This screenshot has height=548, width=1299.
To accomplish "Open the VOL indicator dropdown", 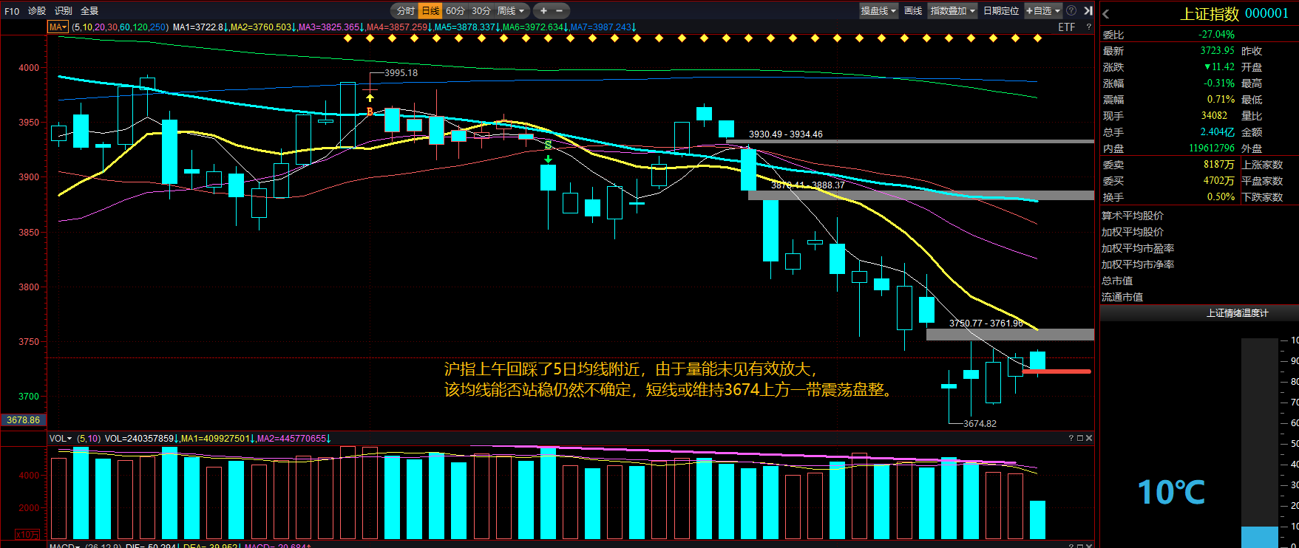I will click(61, 438).
